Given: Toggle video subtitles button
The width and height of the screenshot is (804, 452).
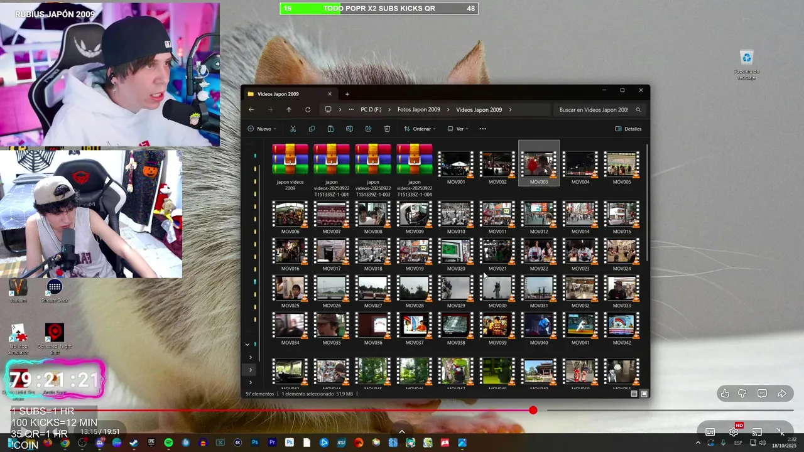Looking at the screenshot, I should pos(710,432).
